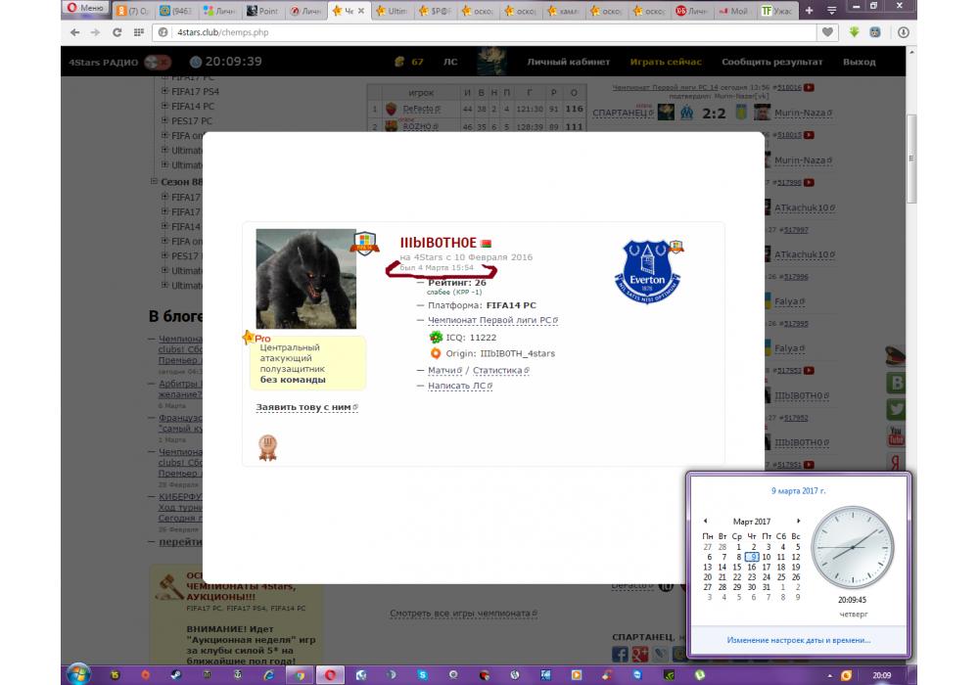Click the Google Plus share icon

pos(641,654)
